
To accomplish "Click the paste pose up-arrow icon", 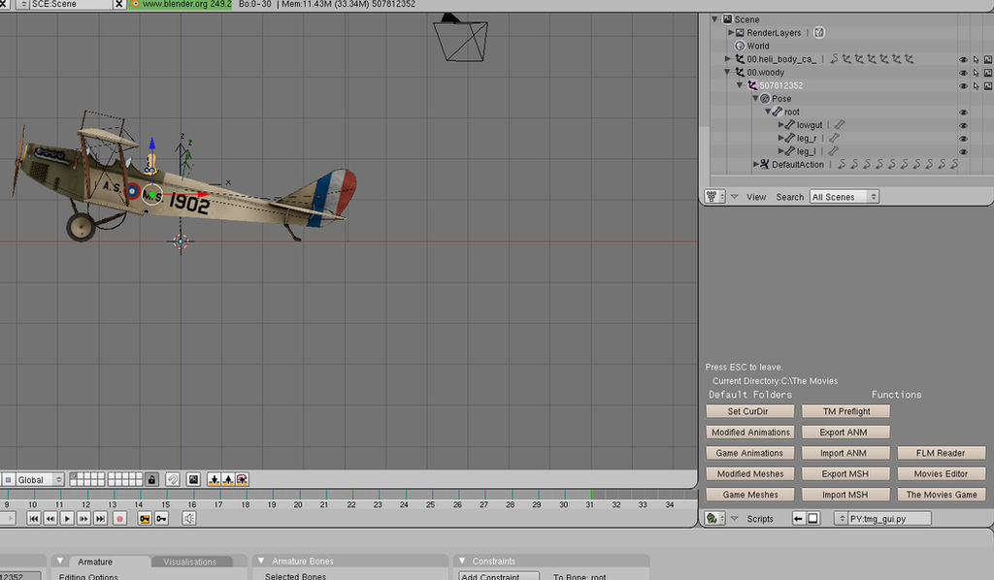I will point(228,480).
